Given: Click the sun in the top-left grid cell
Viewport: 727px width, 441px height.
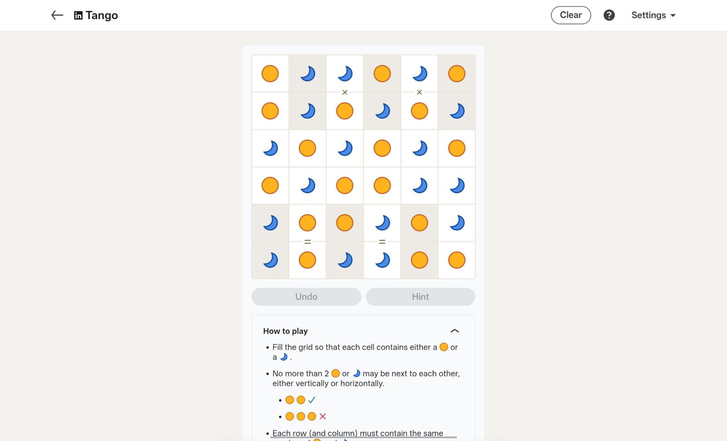Looking at the screenshot, I should (x=270, y=74).
